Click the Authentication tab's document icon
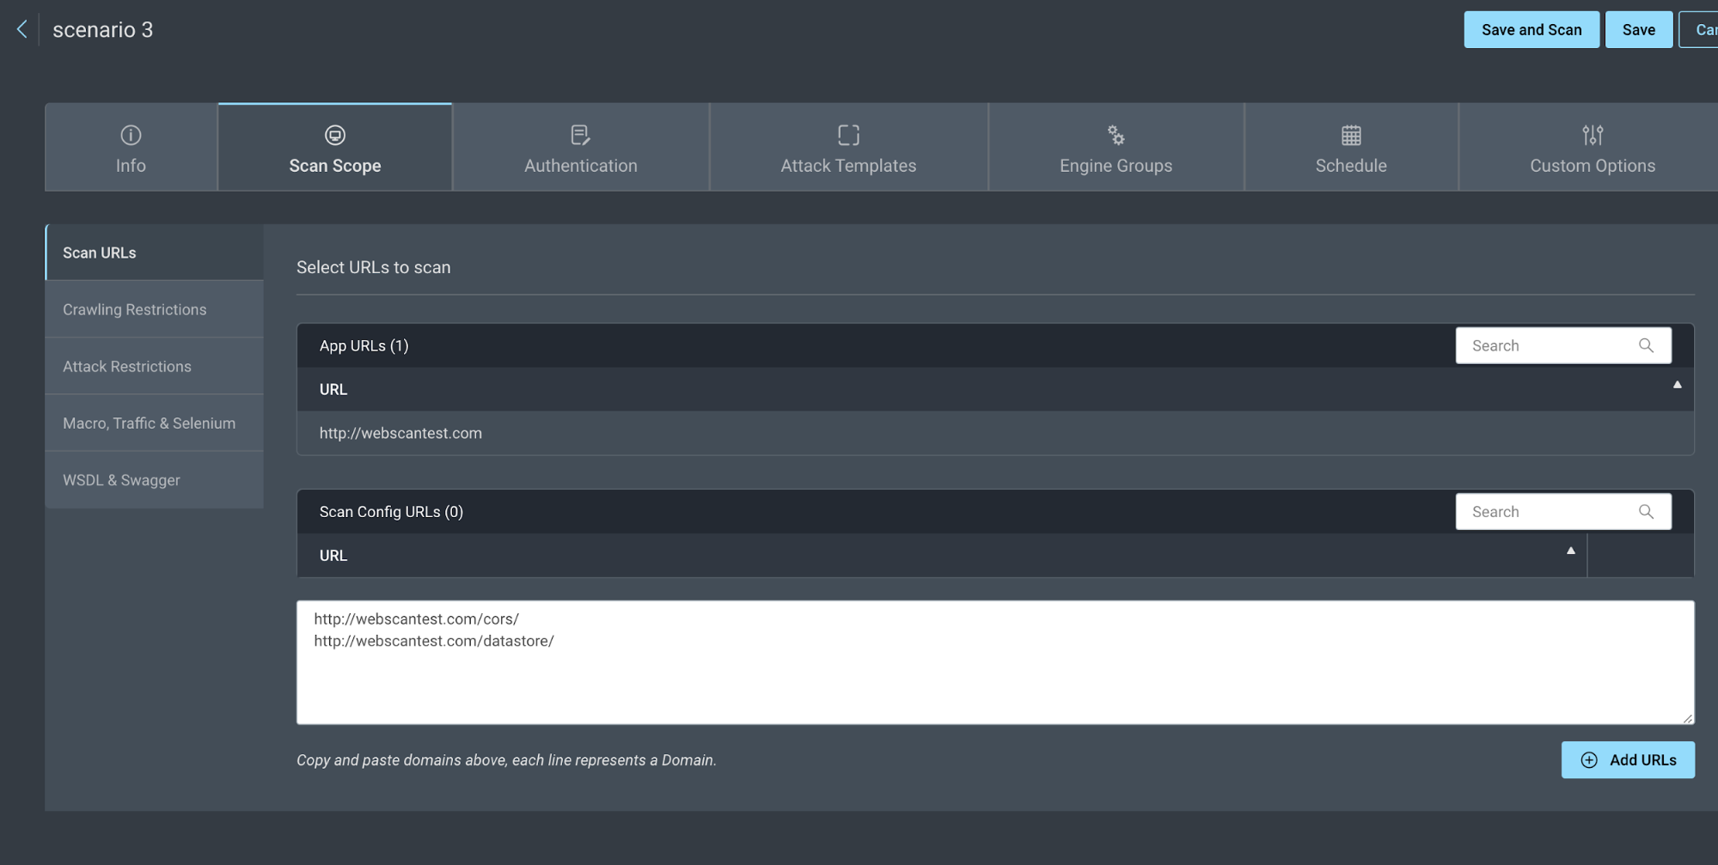 [580, 135]
